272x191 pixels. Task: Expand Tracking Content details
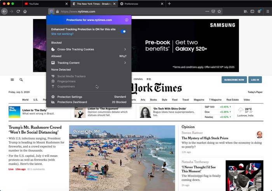89,63
